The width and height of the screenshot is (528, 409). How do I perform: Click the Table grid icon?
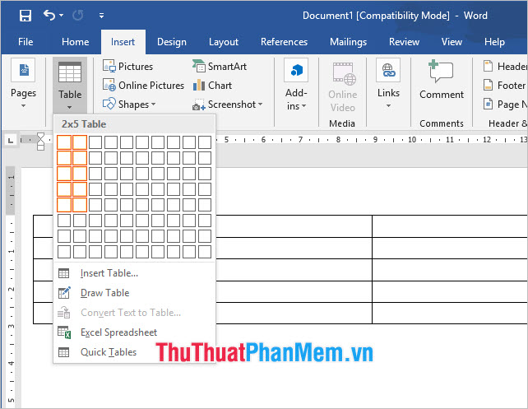pyautogui.click(x=70, y=72)
